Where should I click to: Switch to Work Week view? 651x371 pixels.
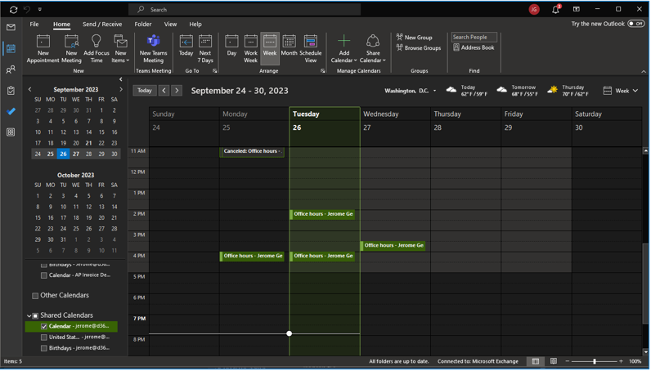click(x=250, y=47)
